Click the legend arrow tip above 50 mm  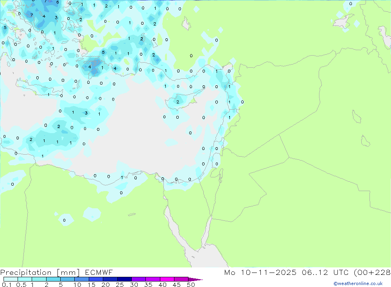point(195,279)
